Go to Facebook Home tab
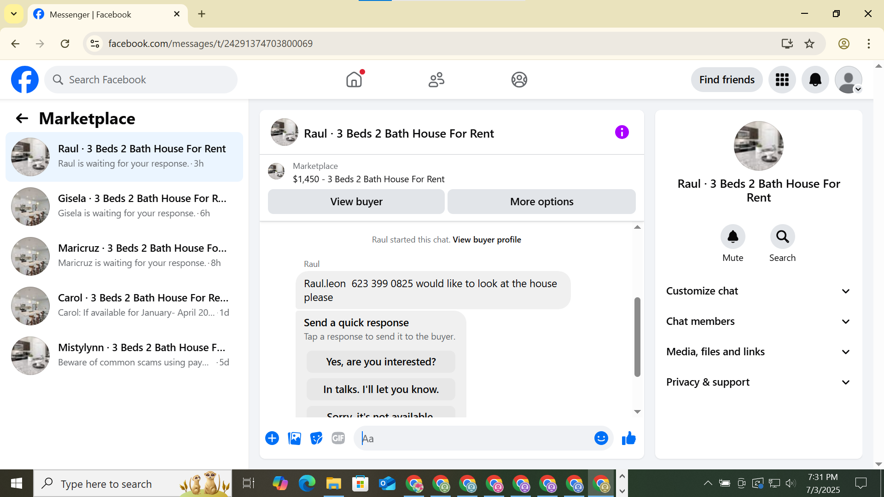 [354, 80]
